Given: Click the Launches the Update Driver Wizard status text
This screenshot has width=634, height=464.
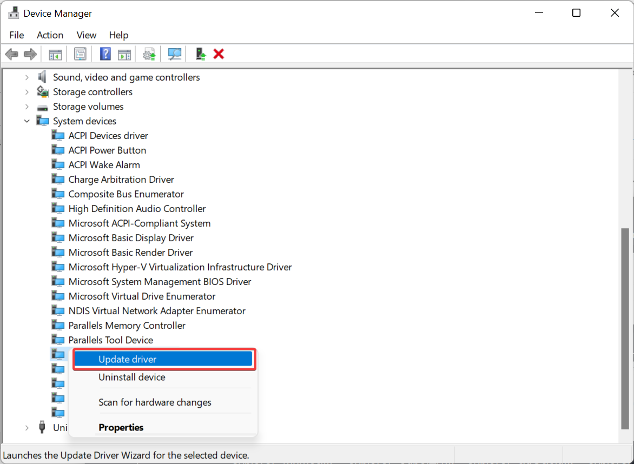Looking at the screenshot, I should (x=126, y=455).
